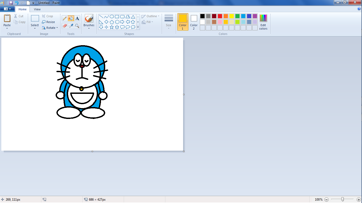362x203 pixels.
Task: Open the Edit colors dialog
Action: tap(263, 22)
